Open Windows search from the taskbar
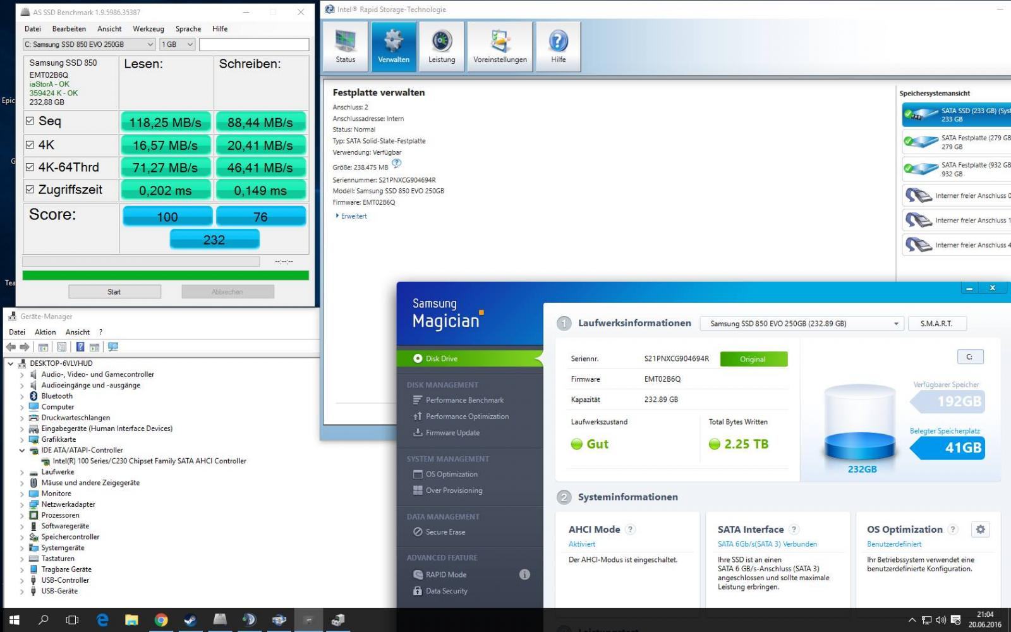 coord(44,620)
